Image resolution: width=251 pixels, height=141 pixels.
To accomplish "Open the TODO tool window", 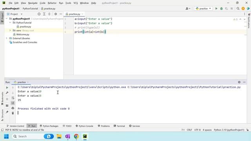I will (x=67, y=126).
